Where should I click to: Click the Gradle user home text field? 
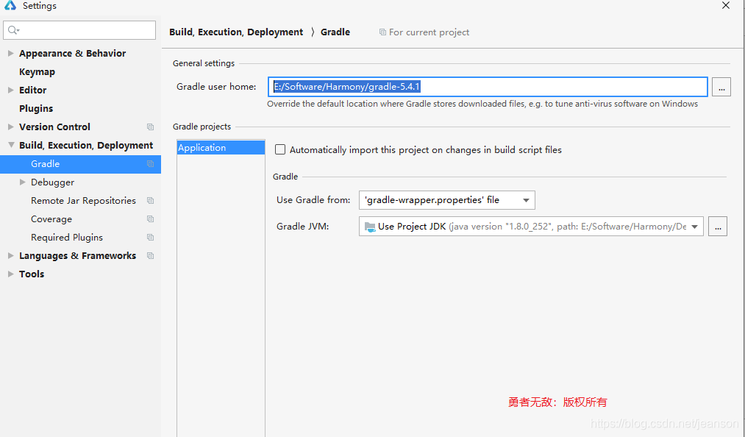(488, 87)
